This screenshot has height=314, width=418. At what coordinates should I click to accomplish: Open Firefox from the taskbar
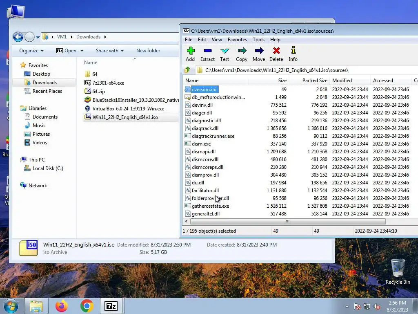(62, 306)
